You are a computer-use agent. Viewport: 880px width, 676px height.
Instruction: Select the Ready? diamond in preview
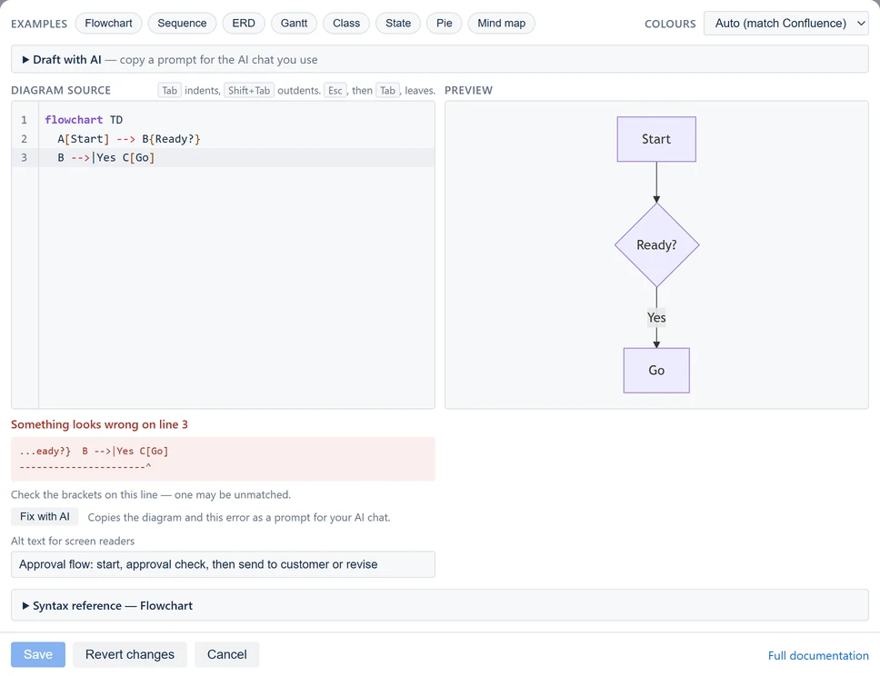(656, 245)
